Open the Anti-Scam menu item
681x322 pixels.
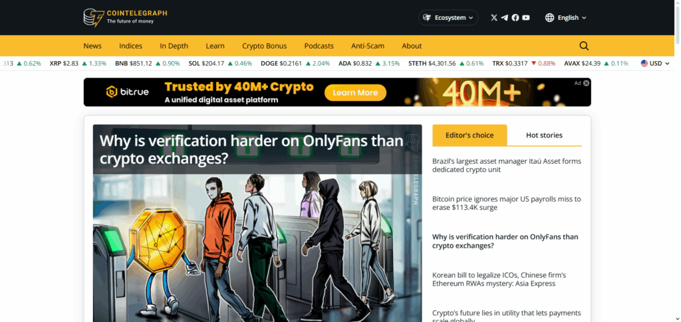click(367, 46)
